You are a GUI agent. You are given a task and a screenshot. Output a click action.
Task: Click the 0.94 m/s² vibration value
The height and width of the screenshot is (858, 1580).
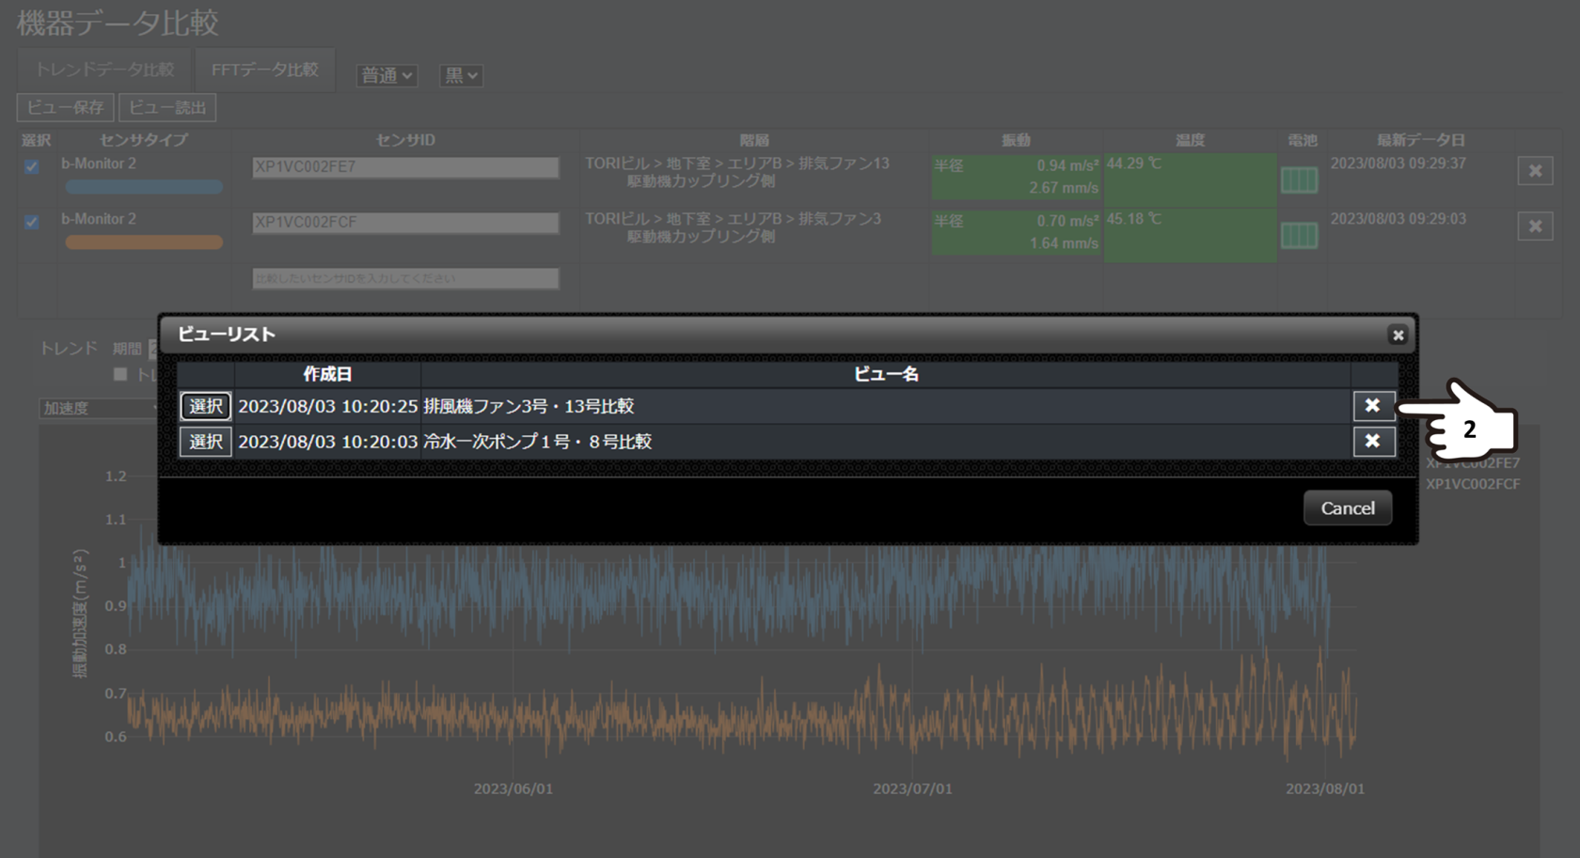[1067, 165]
